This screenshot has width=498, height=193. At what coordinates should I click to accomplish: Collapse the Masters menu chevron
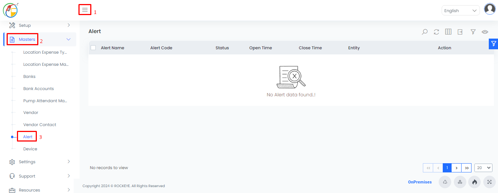point(69,39)
